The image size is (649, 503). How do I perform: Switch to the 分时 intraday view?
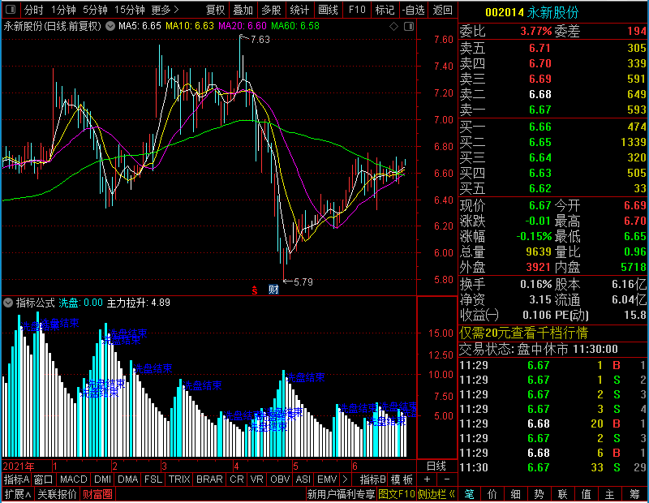click(x=33, y=10)
